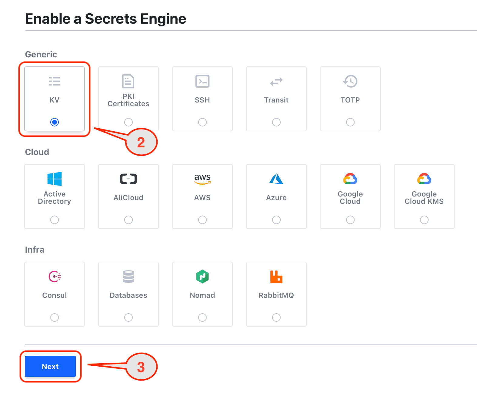Select the TOTP radio button
Viewport: 477px width, 393px height.
350,122
